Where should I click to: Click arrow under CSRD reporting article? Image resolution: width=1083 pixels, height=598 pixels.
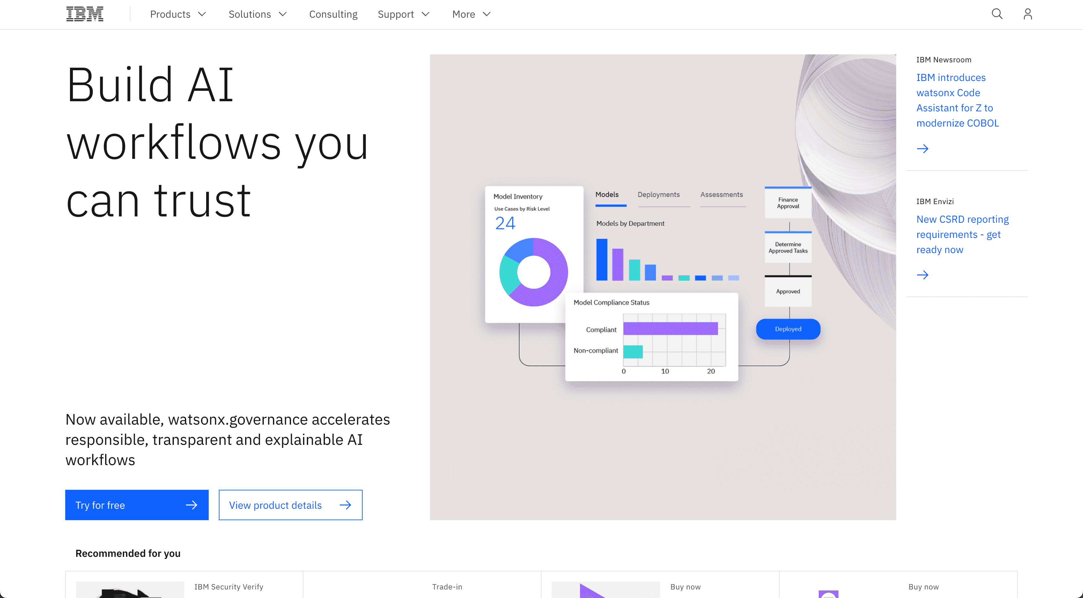[x=922, y=275]
